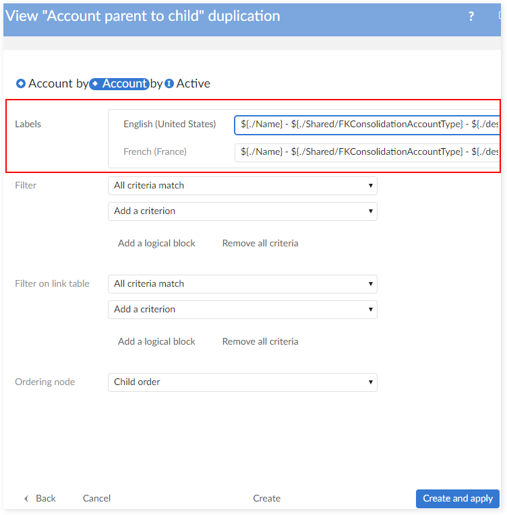Click the French (France) label field

[367, 152]
